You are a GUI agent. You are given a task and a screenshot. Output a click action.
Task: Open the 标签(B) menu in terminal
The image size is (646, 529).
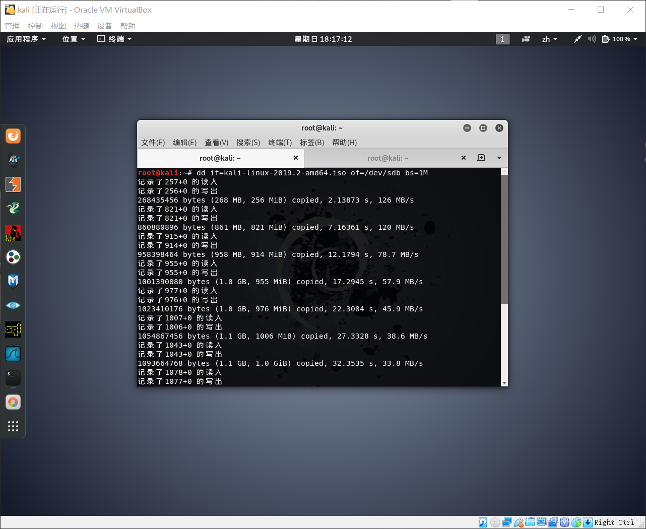312,143
